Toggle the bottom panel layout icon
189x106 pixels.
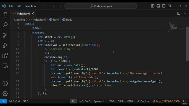click(x=158, y=6)
